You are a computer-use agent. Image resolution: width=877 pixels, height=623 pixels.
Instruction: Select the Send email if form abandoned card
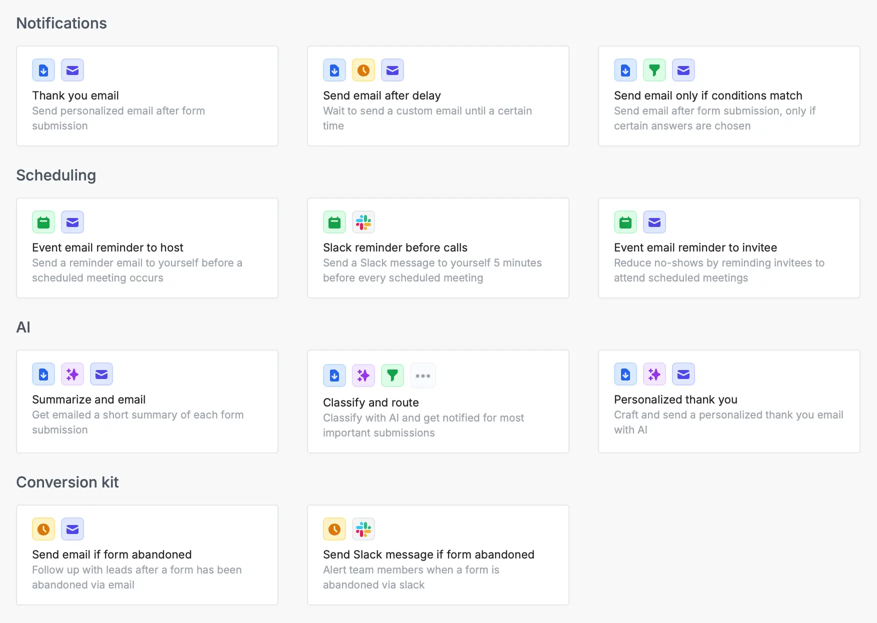[147, 555]
